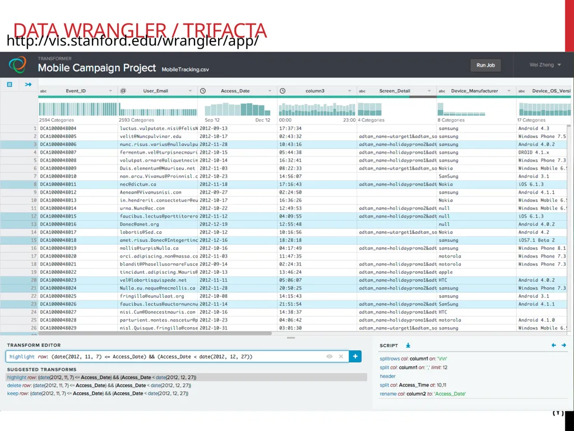Screen dimensions: 574x431
Task: Click the arrow transform icon in toolbar
Action: (28, 84)
